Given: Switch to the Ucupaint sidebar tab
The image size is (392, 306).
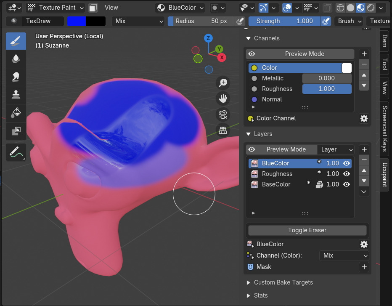Looking at the screenshot, I should (x=384, y=175).
